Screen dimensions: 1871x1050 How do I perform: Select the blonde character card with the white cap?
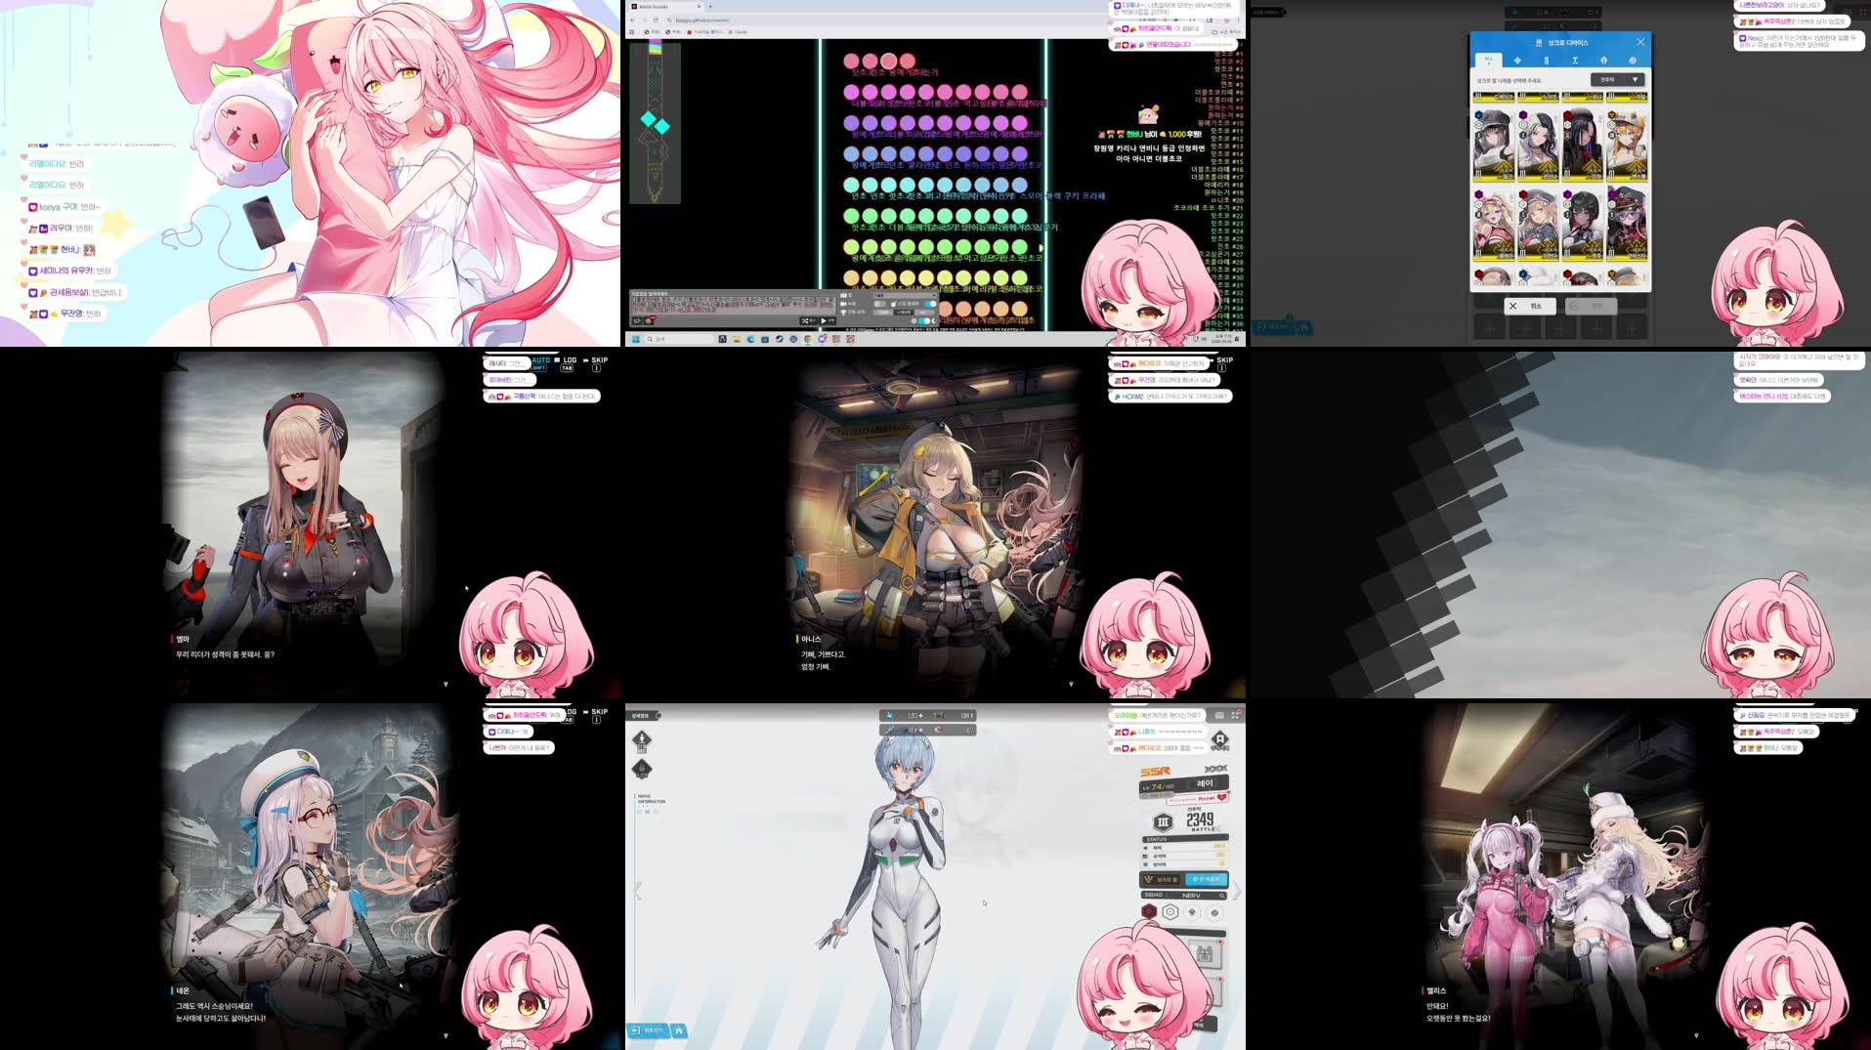tap(1627, 146)
